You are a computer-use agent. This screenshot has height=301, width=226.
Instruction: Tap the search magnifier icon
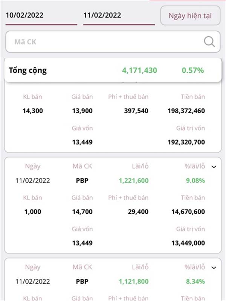(209, 42)
